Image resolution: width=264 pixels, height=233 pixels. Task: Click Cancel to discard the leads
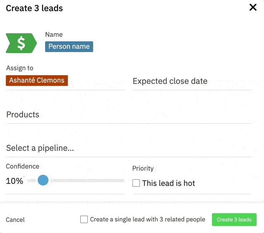tap(15, 220)
